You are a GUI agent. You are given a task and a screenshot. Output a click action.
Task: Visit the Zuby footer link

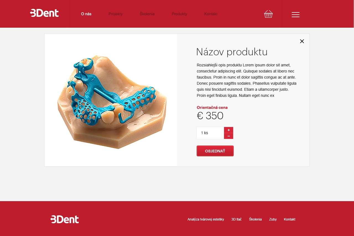coord(273,219)
